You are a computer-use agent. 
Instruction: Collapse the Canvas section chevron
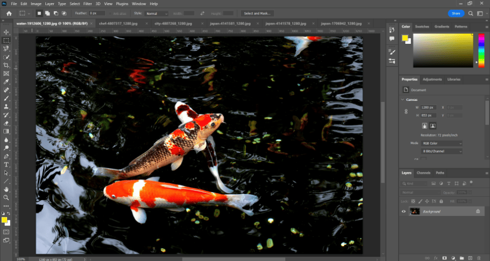(x=402, y=100)
